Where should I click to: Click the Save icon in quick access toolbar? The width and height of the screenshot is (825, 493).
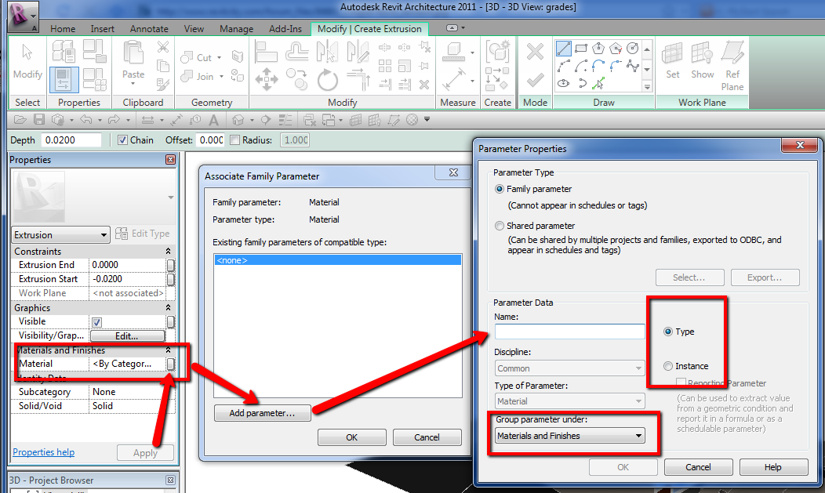point(39,120)
